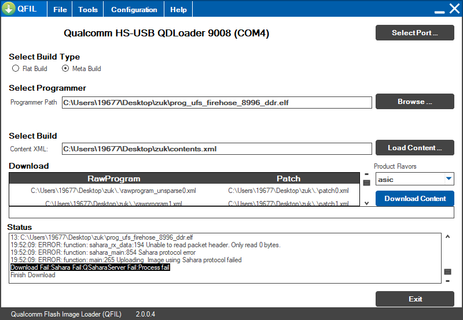Open the Tools menu
The width and height of the screenshot is (463, 320).
[88, 9]
